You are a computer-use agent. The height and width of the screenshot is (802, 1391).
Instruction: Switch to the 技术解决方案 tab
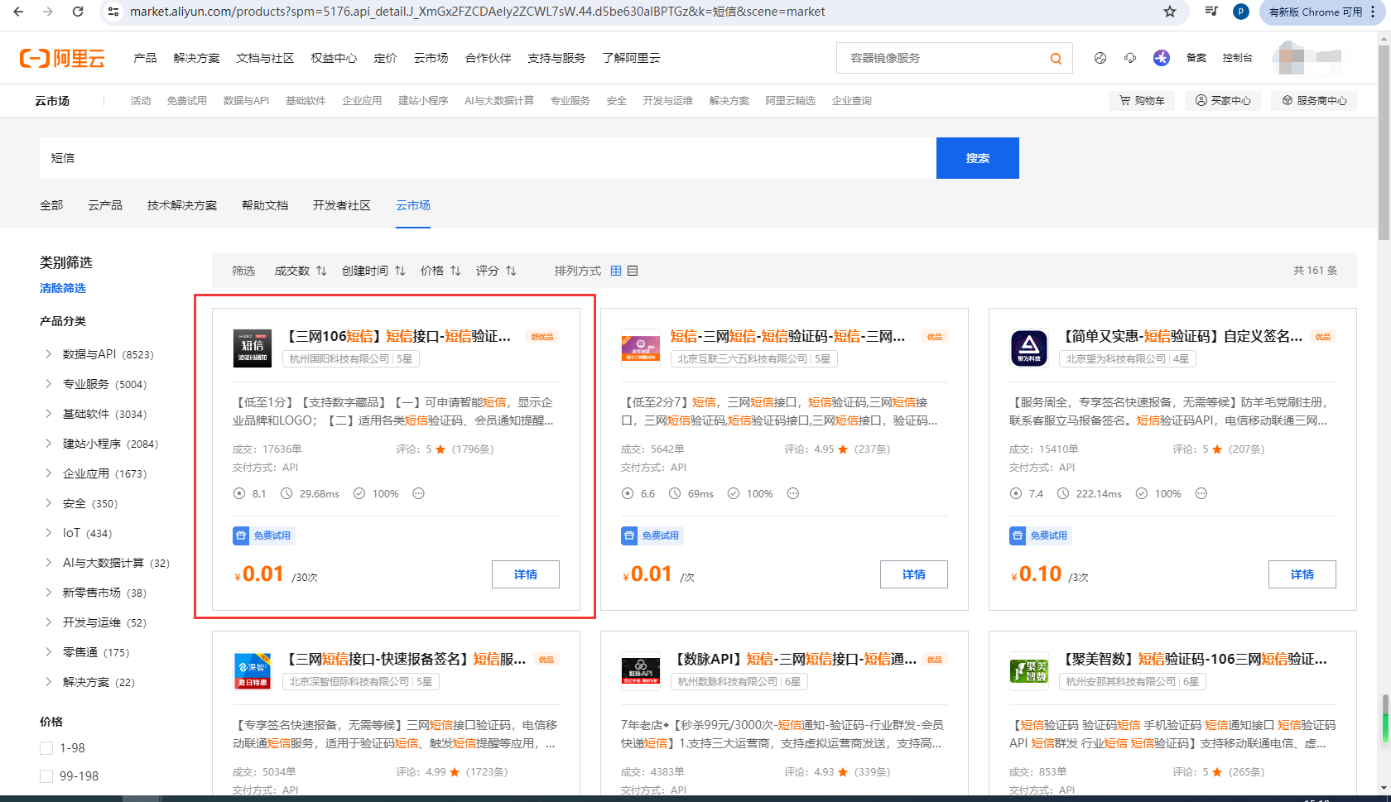click(x=182, y=205)
